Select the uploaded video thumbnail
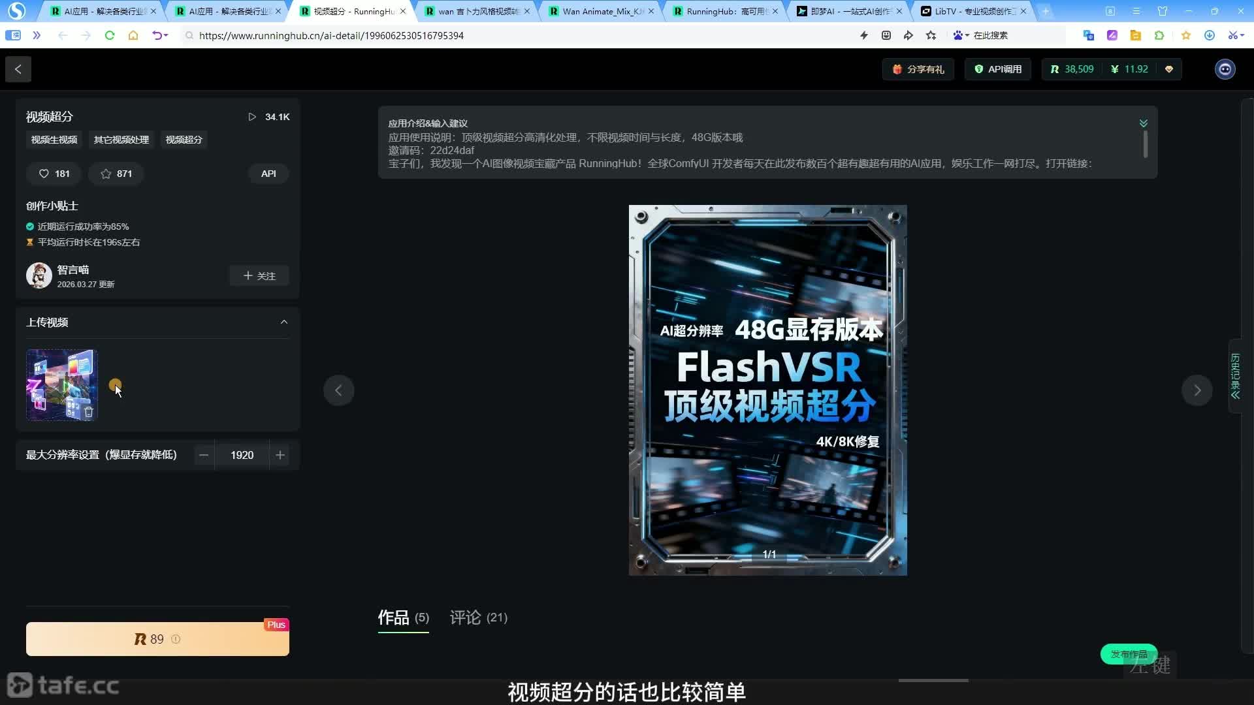 coord(62,384)
